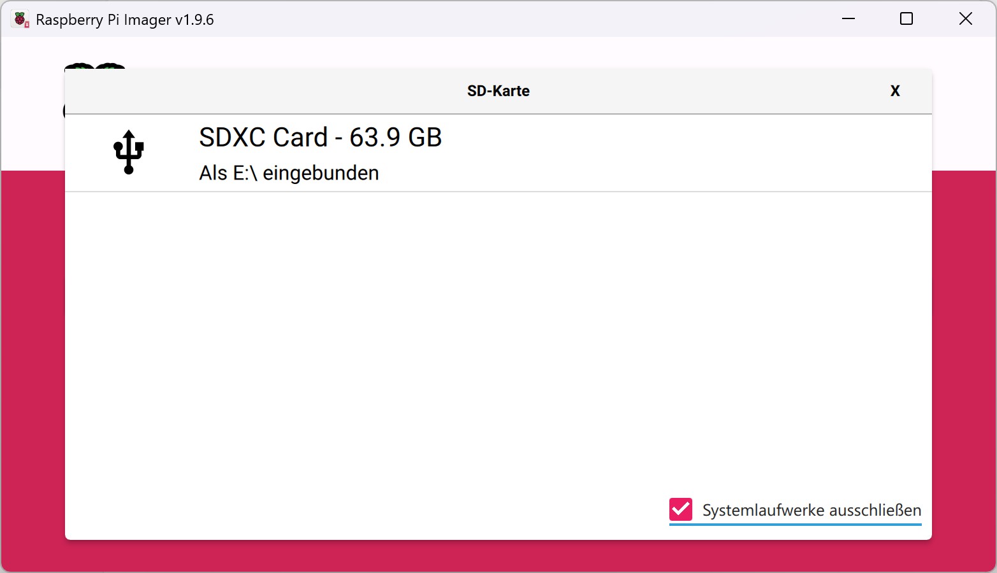Click the crimson background below the dialog
This screenshot has width=997, height=573.
(497, 556)
